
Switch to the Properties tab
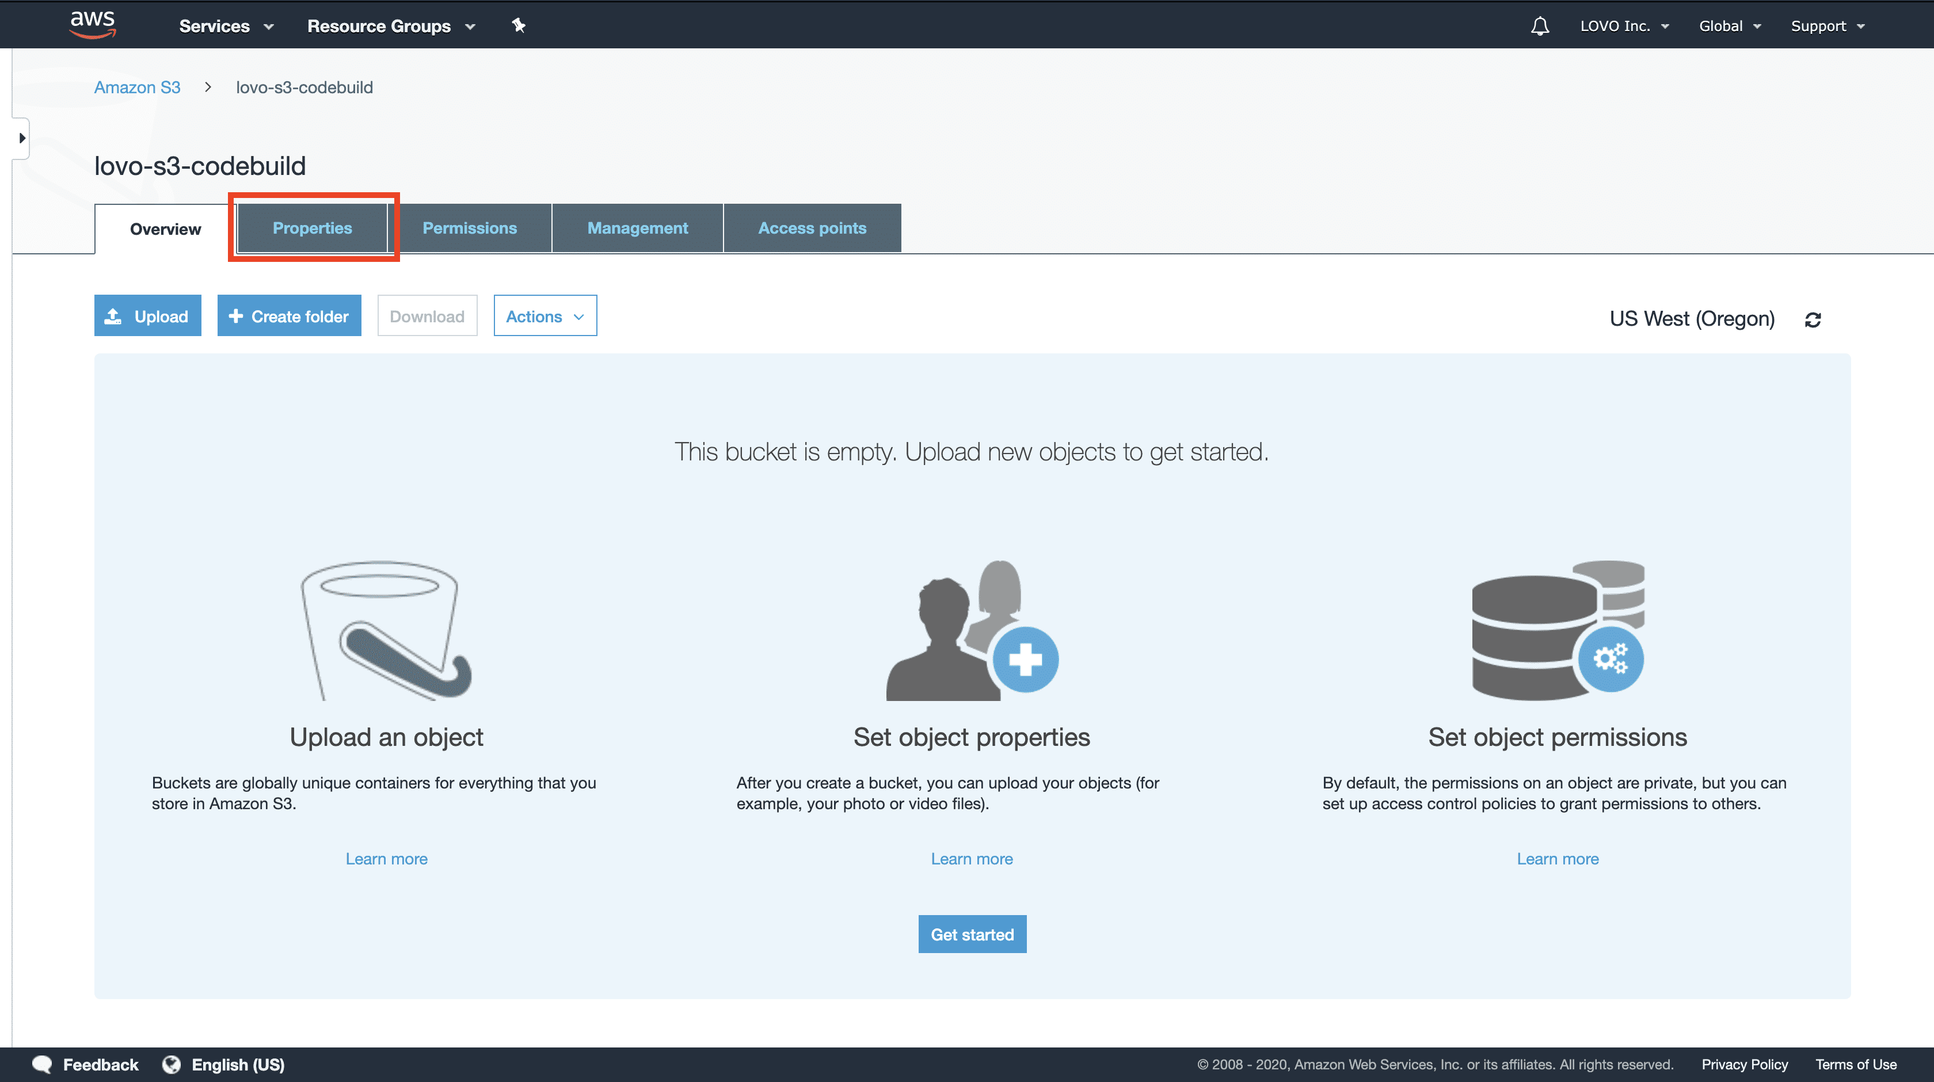tap(312, 227)
